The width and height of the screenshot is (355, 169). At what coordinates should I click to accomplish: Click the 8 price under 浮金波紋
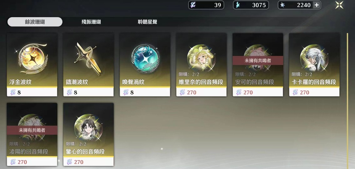click(19, 92)
